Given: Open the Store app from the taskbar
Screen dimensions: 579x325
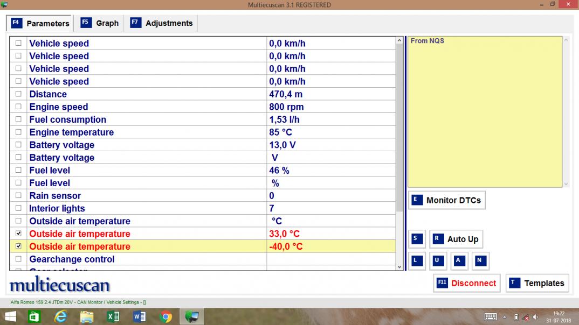Looking at the screenshot, I should click(x=35, y=316).
